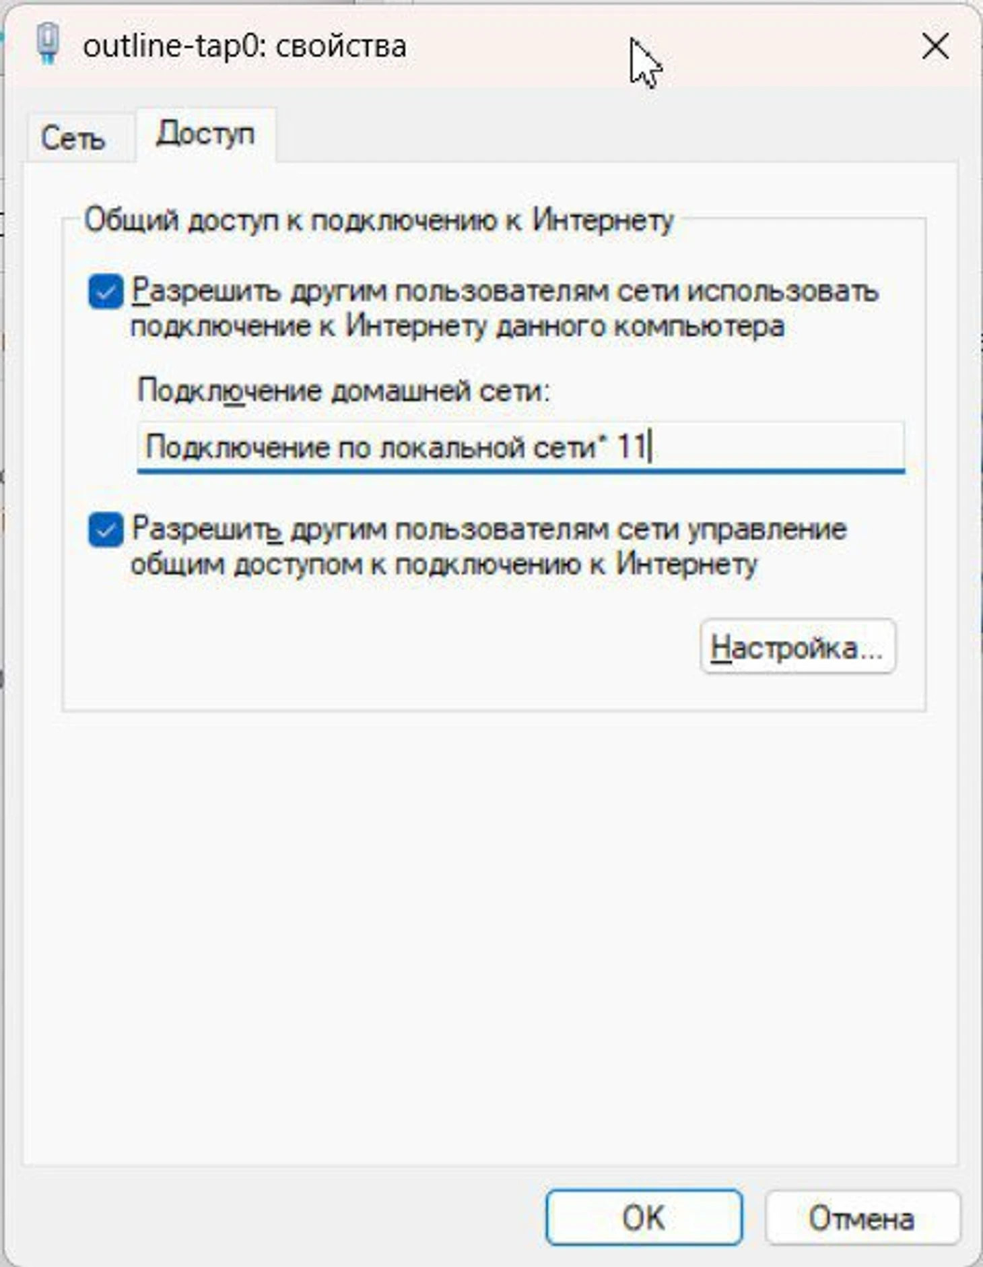Click the text 'подключение к Интернету данного компьютера'
The width and height of the screenshot is (983, 1267).
click(457, 327)
